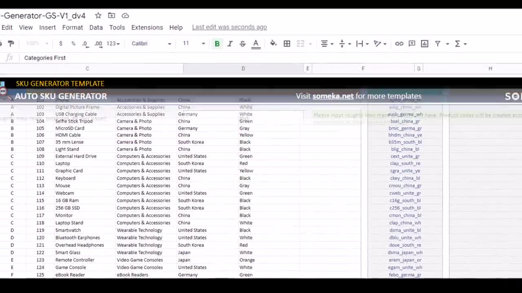
Task: Format as currency with dollar icon
Action: [x=61, y=44]
